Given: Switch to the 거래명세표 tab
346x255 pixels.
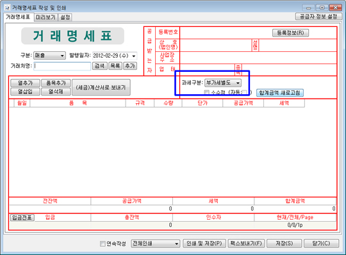Looking at the screenshot, I should pos(19,17).
